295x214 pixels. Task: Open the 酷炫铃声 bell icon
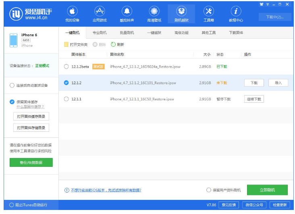click(x=127, y=11)
